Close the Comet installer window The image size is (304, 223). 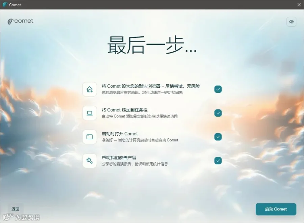(x=299, y=5)
